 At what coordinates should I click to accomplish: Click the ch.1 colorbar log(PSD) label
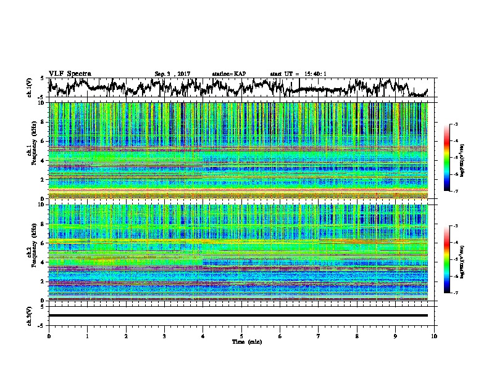(462, 161)
